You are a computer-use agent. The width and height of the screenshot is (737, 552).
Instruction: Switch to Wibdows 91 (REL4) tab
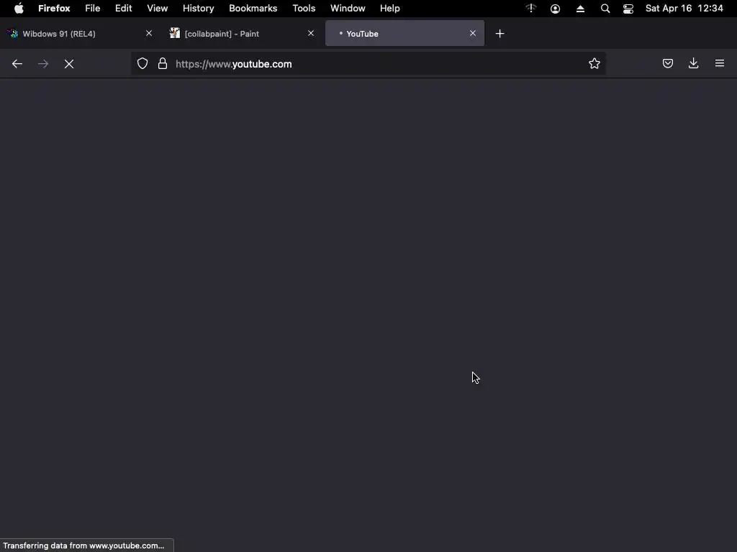(81, 33)
